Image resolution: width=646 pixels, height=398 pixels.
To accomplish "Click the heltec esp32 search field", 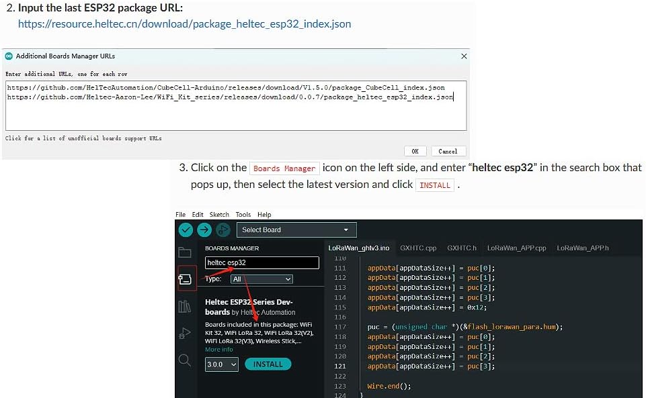I will coord(262,262).
